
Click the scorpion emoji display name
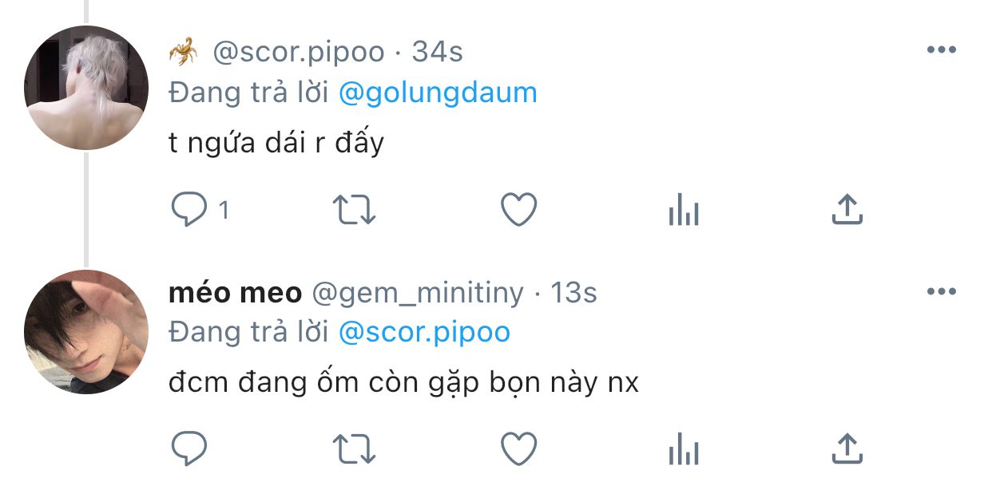point(184,52)
